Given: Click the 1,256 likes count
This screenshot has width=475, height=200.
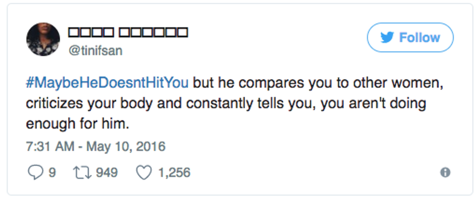Looking at the screenshot, I should point(173,172).
